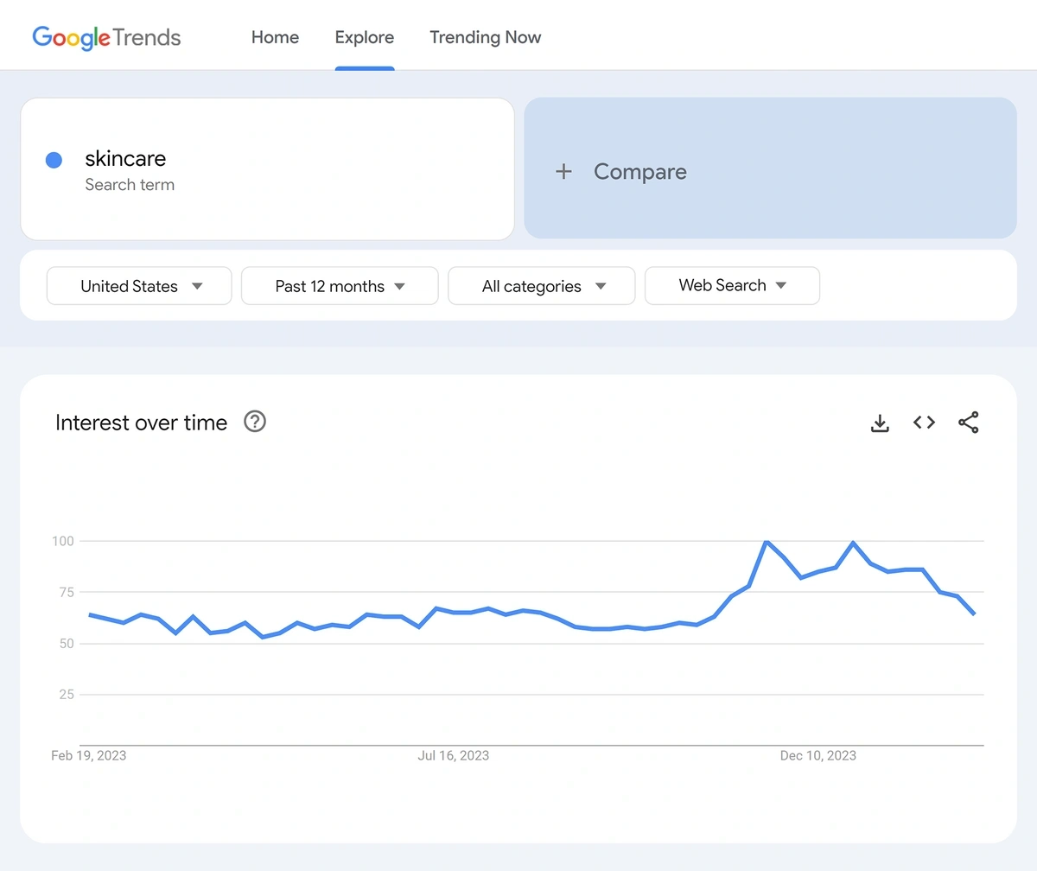Edit the skincare search term

click(125, 159)
